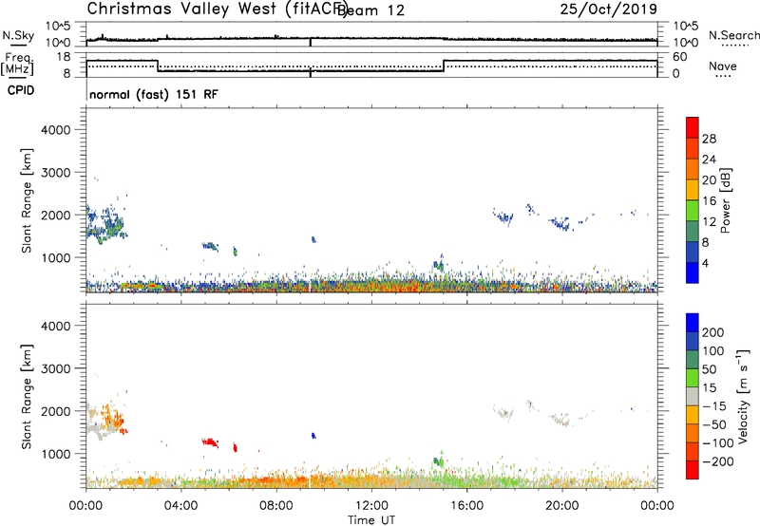The width and height of the screenshot is (760, 526).
Task: Click the date '25/Oct/2019'
Action: coord(609,9)
